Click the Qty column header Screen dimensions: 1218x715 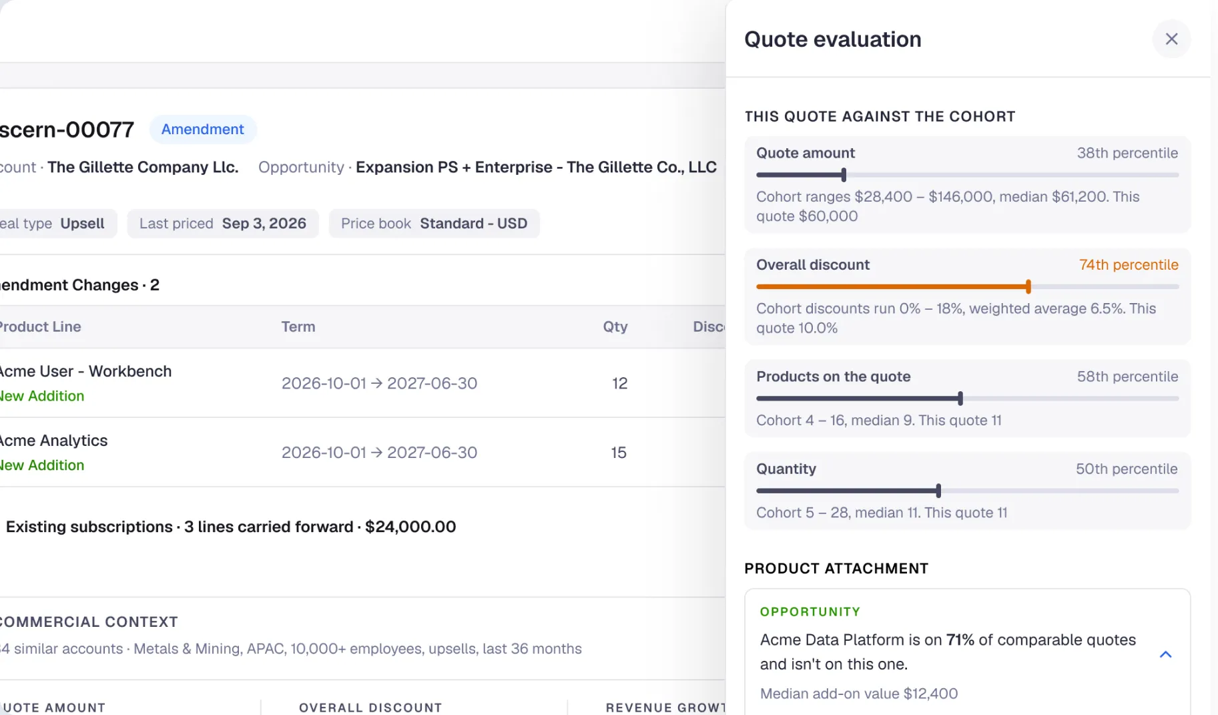pos(615,326)
